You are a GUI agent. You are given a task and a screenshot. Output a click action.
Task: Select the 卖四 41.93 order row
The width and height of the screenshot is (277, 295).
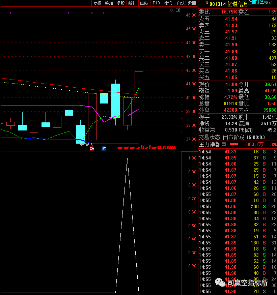238,25
